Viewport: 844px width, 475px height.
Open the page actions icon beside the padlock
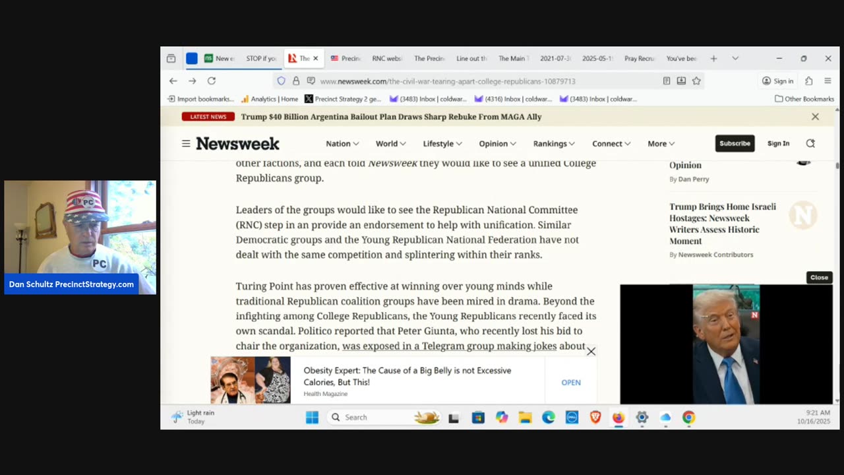(311, 81)
